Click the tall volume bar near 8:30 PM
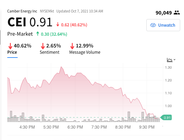This screenshot has width=184, height=140. pos(129,117)
